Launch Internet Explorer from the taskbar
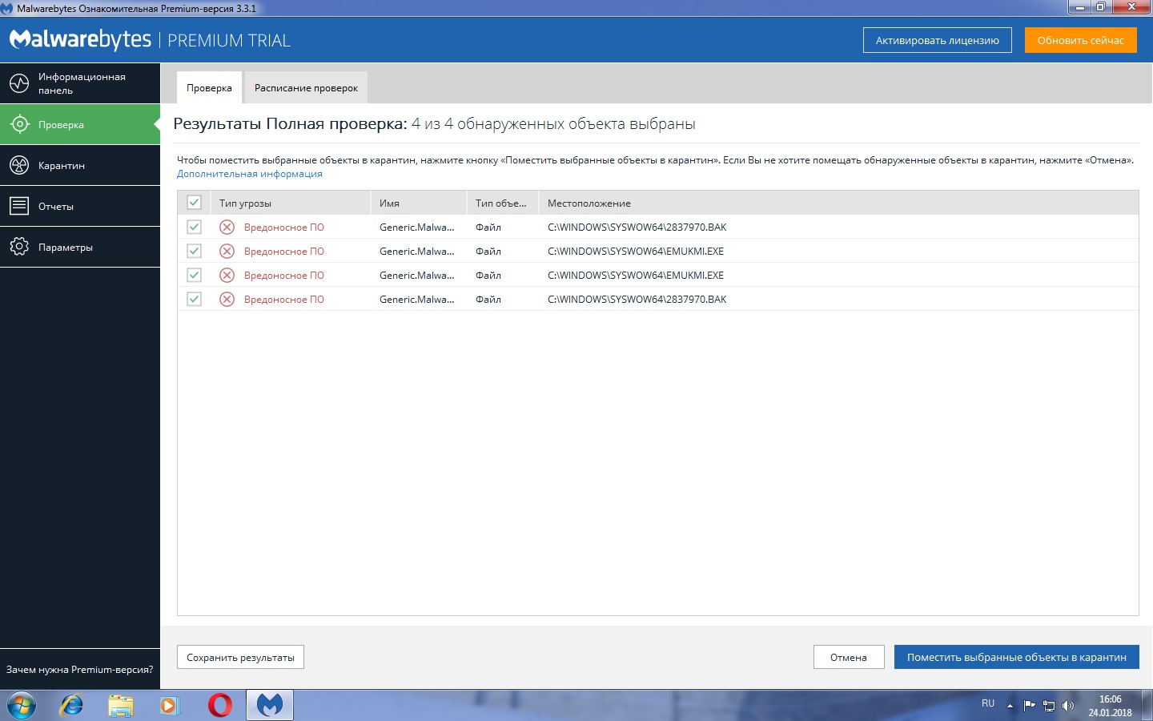The height and width of the screenshot is (721, 1153). click(x=72, y=706)
